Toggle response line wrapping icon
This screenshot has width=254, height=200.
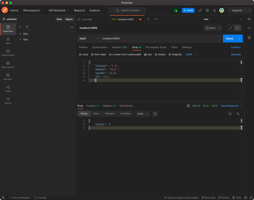pyautogui.click(x=155, y=114)
